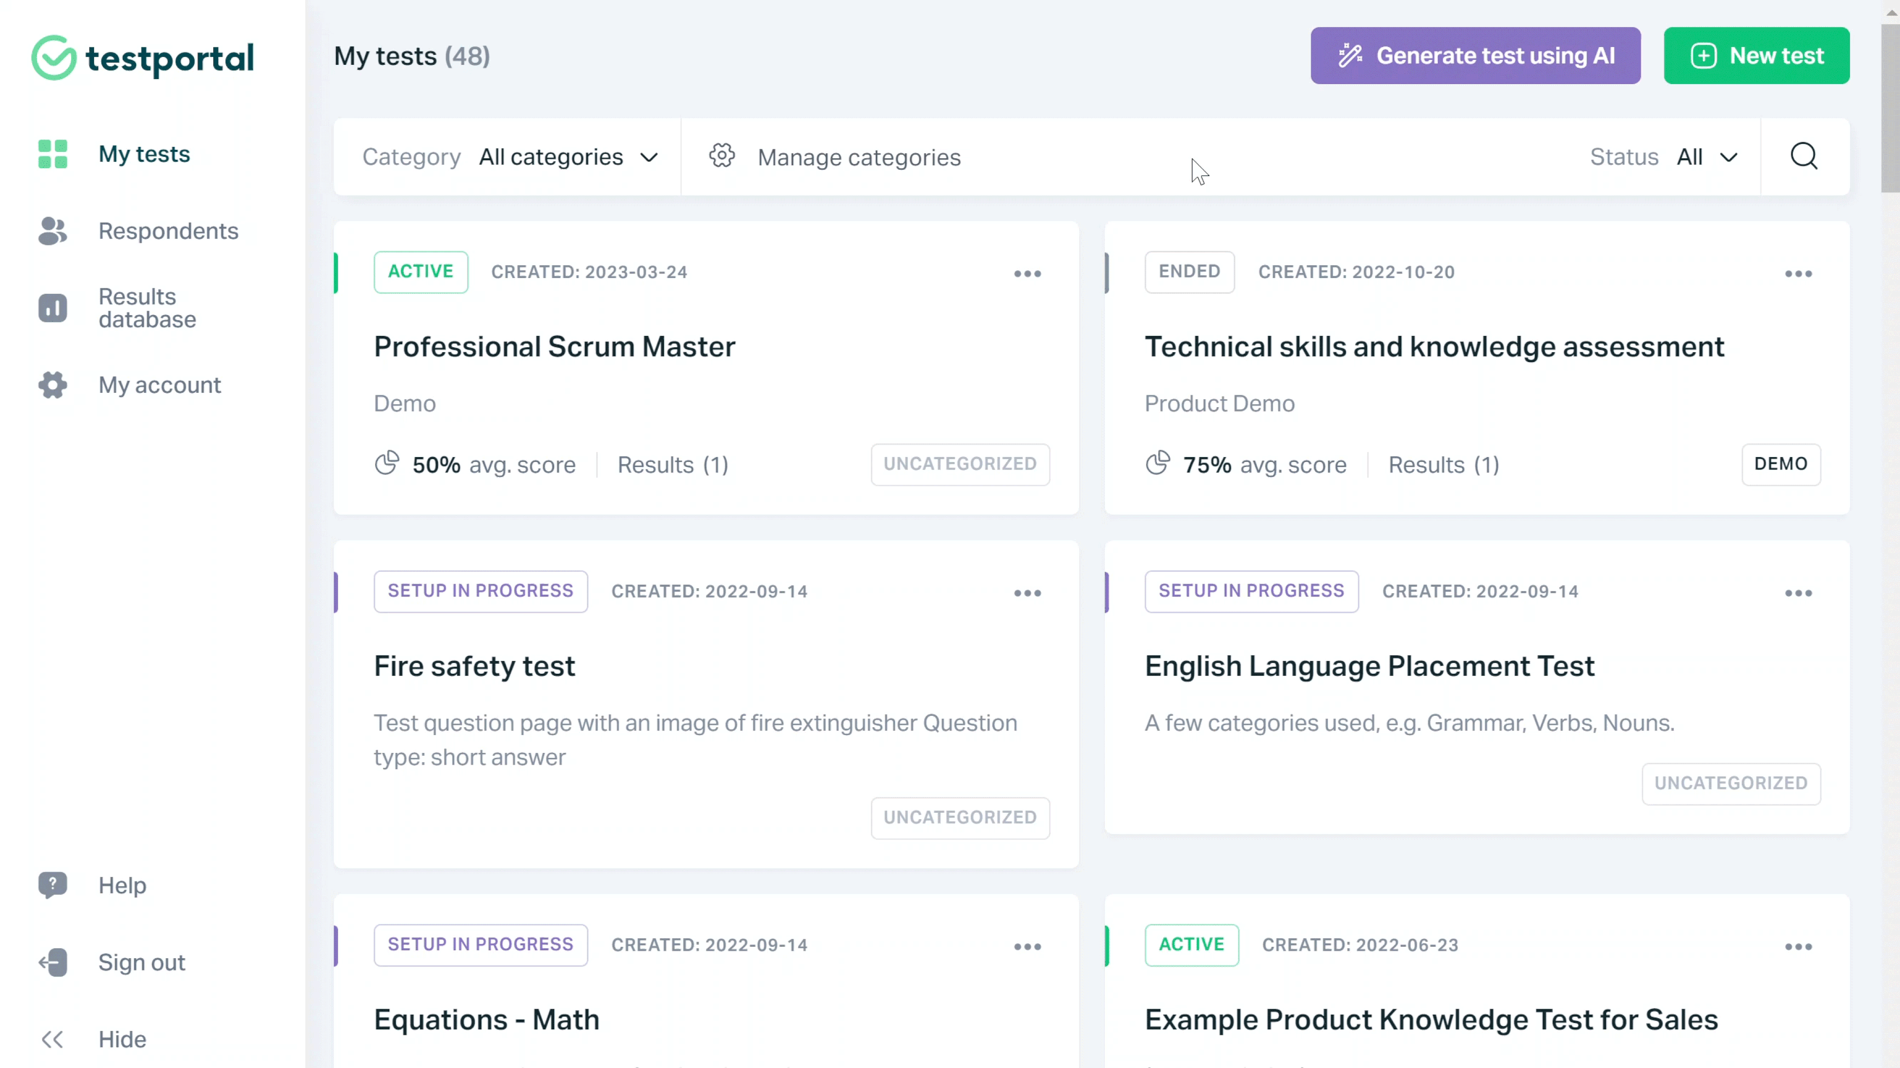Open My account settings
The image size is (1900, 1068).
click(x=159, y=385)
